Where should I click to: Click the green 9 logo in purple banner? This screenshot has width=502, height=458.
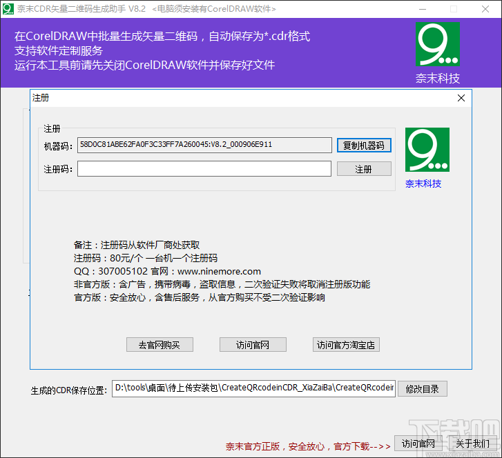click(x=438, y=44)
